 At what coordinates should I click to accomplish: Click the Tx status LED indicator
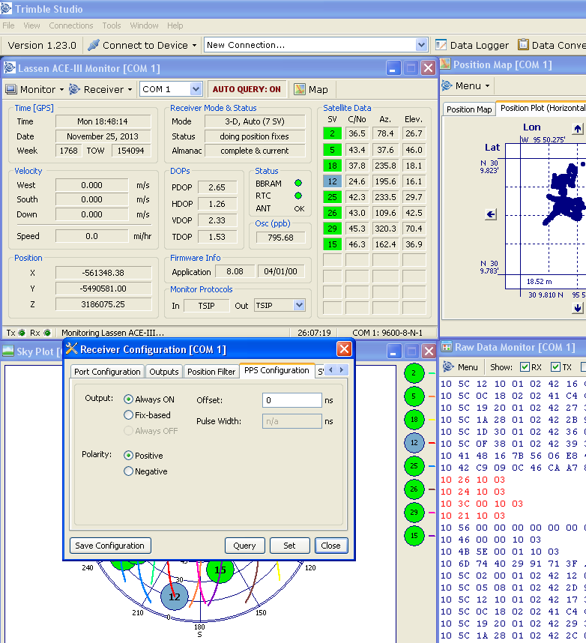[x=22, y=333]
